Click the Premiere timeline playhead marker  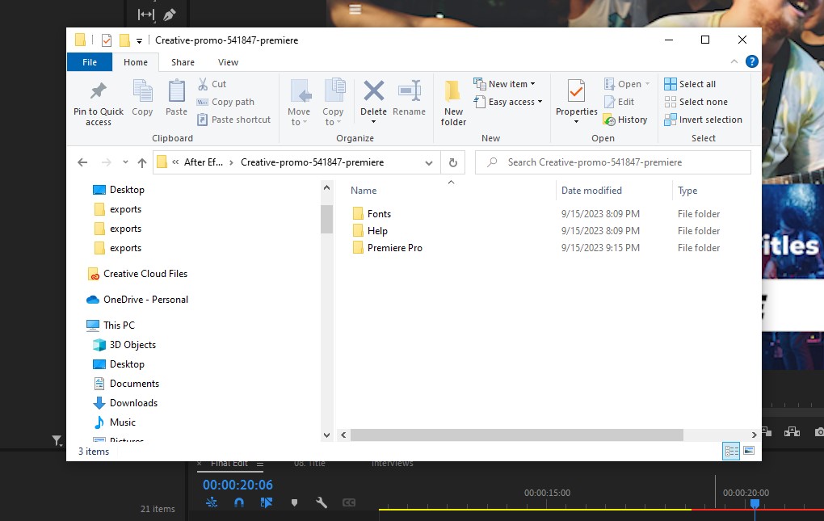755,503
